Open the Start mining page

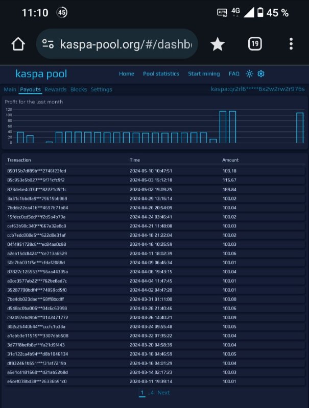click(204, 74)
